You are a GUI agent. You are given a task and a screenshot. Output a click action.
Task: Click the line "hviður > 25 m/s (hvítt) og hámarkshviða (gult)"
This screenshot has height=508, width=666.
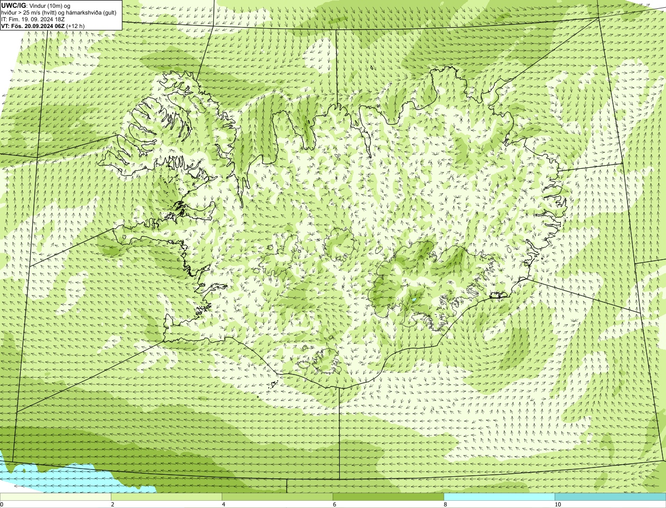(59, 12)
